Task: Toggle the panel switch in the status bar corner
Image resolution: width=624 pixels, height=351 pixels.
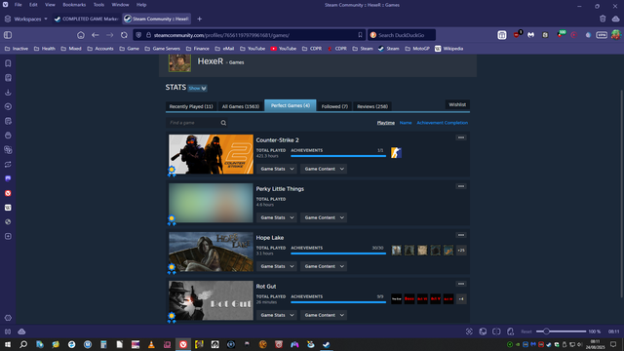Action: click(8, 331)
